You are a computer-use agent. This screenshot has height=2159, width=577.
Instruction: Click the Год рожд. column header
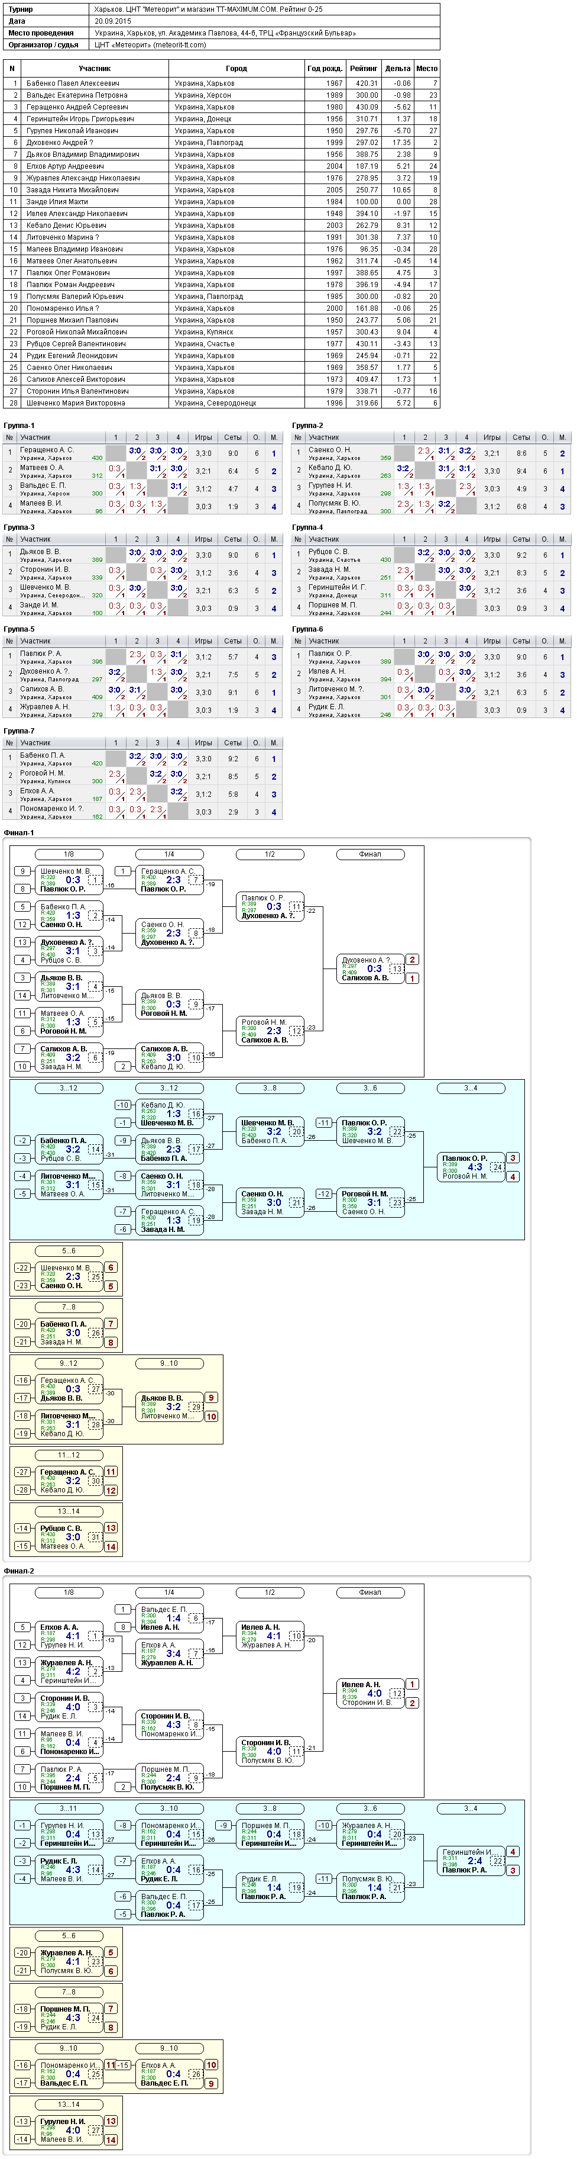[x=325, y=69]
